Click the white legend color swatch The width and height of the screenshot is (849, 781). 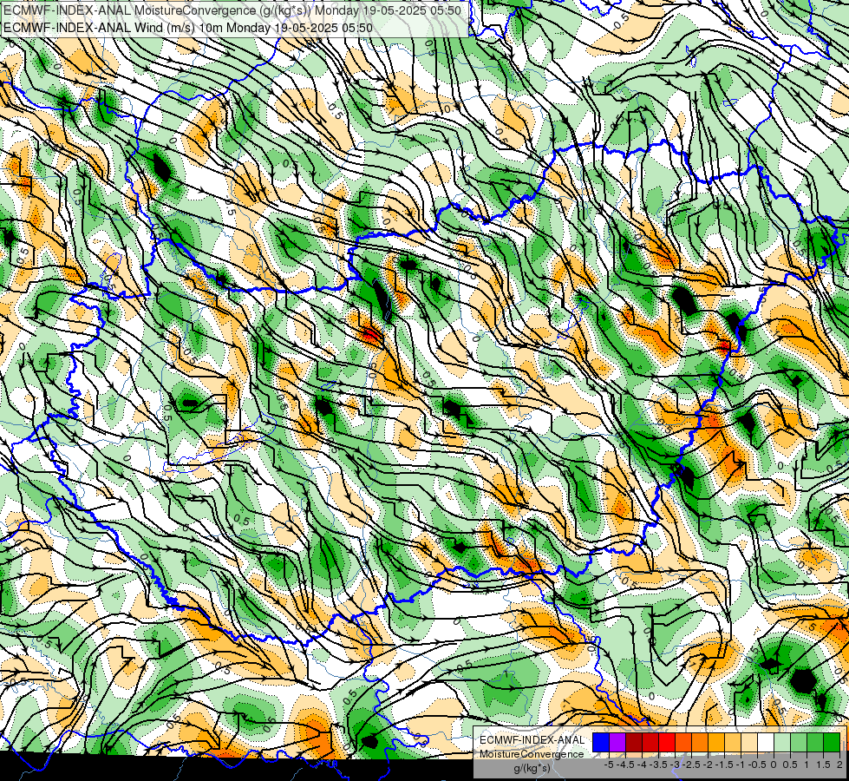766,743
